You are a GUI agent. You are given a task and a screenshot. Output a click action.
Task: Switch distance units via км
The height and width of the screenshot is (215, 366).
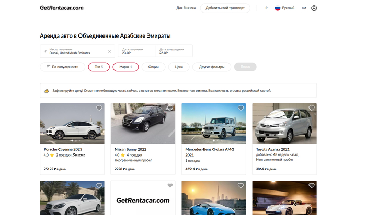pyautogui.click(x=304, y=8)
